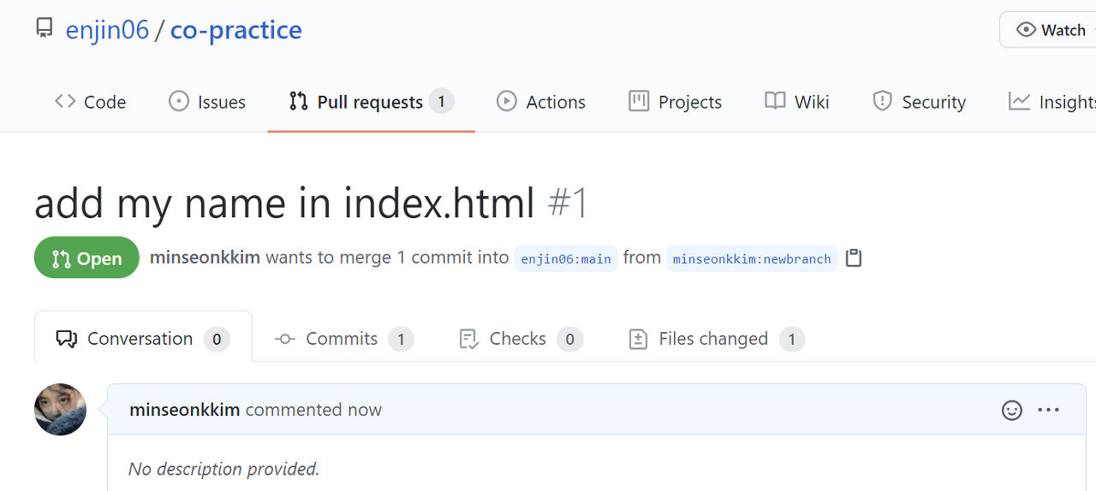Viewport: 1096px width, 491px height.
Task: Click the minseonkkim avatar thumbnail
Action: (60, 409)
